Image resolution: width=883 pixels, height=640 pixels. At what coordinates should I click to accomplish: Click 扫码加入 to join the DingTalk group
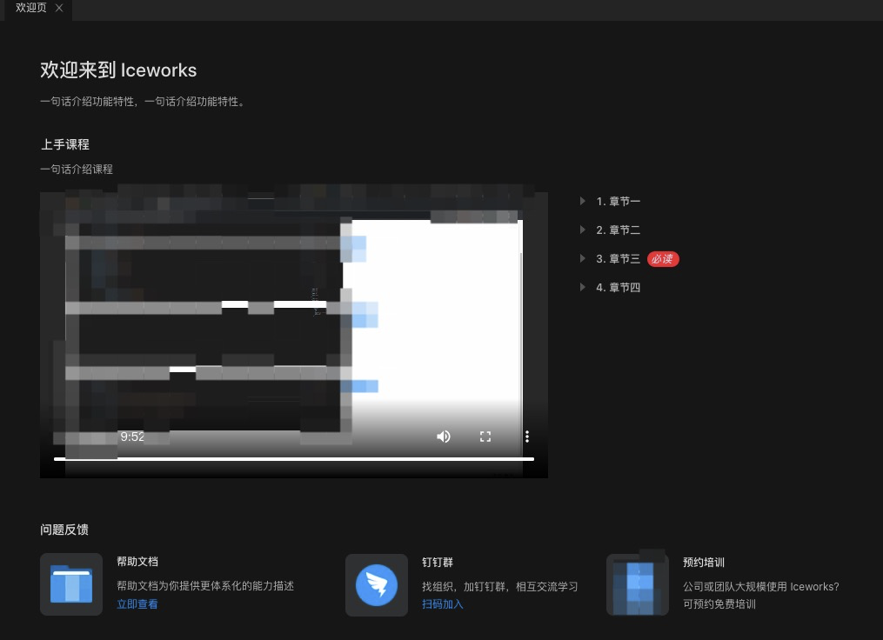point(442,603)
